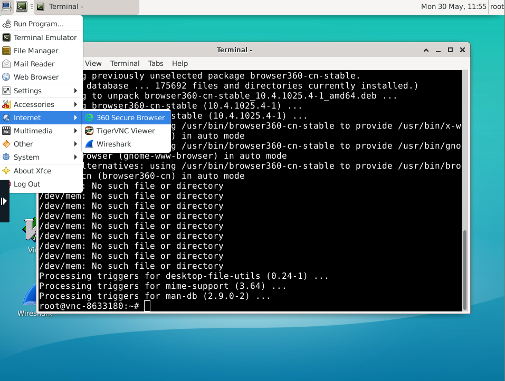
Task: Click the 360 Secure Browser logo icon
Action: point(89,118)
